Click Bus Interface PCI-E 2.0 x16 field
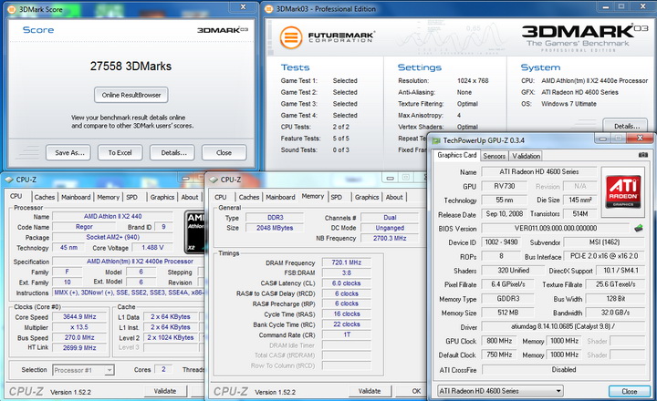Viewport: 657px width, 401px height. (604, 256)
